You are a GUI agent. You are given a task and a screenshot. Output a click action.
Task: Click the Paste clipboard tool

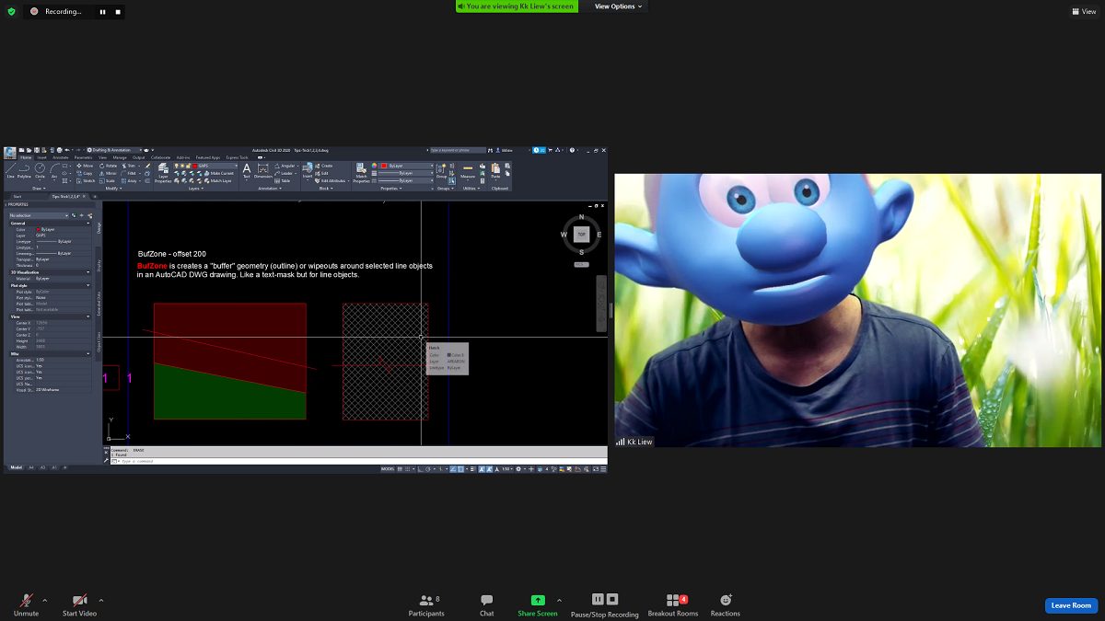pos(495,172)
